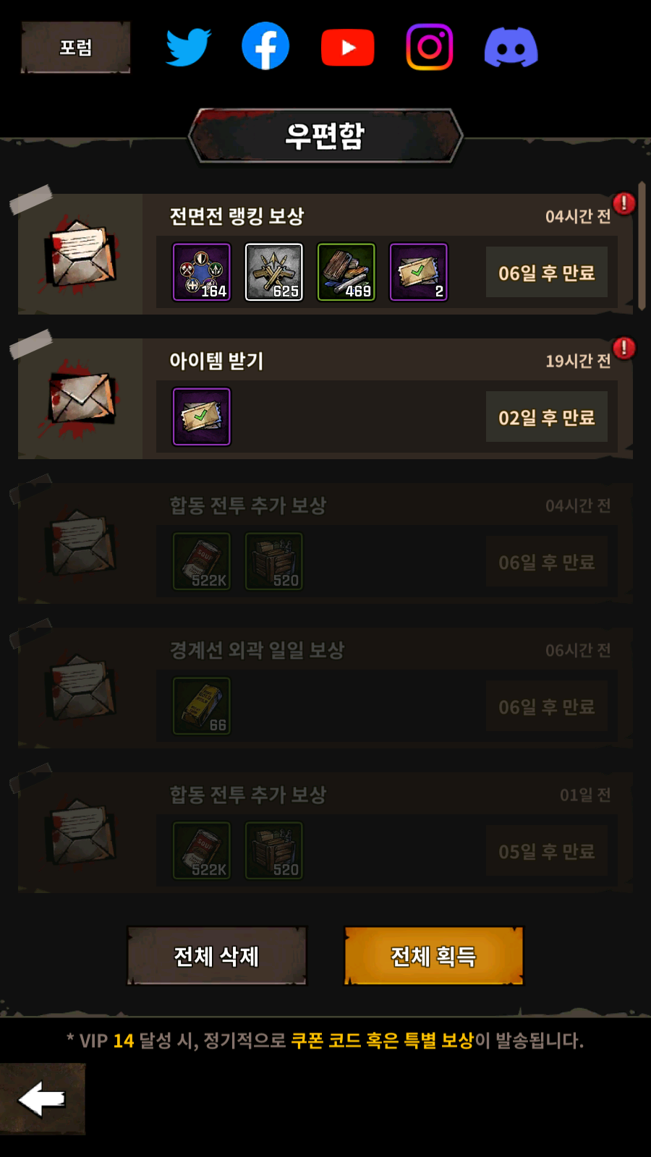Tap the red alert badge on 전면전 랭킹 보상

point(624,203)
